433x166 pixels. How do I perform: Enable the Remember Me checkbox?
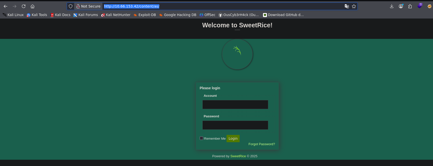pyautogui.click(x=201, y=138)
